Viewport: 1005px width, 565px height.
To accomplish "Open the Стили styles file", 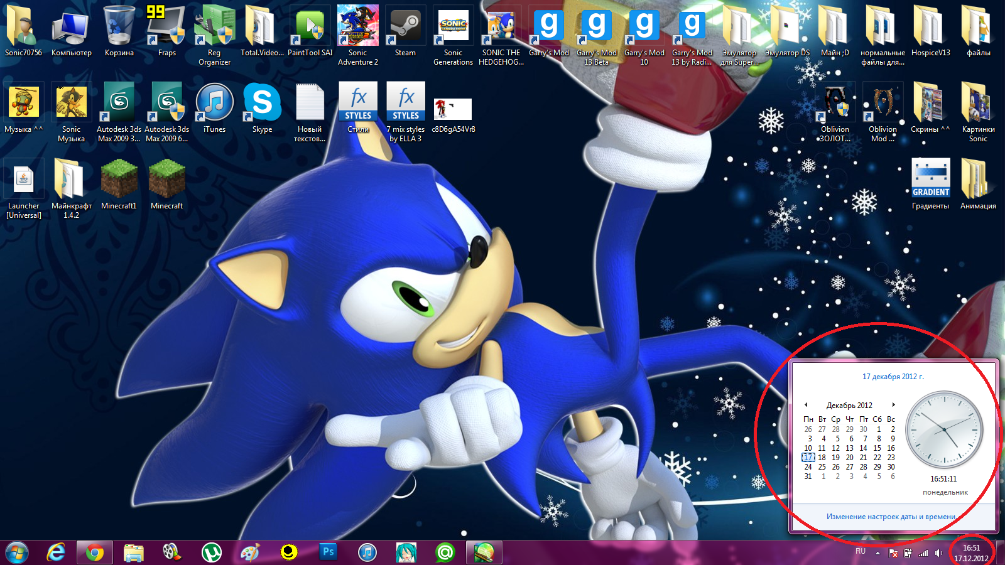I will [x=357, y=108].
